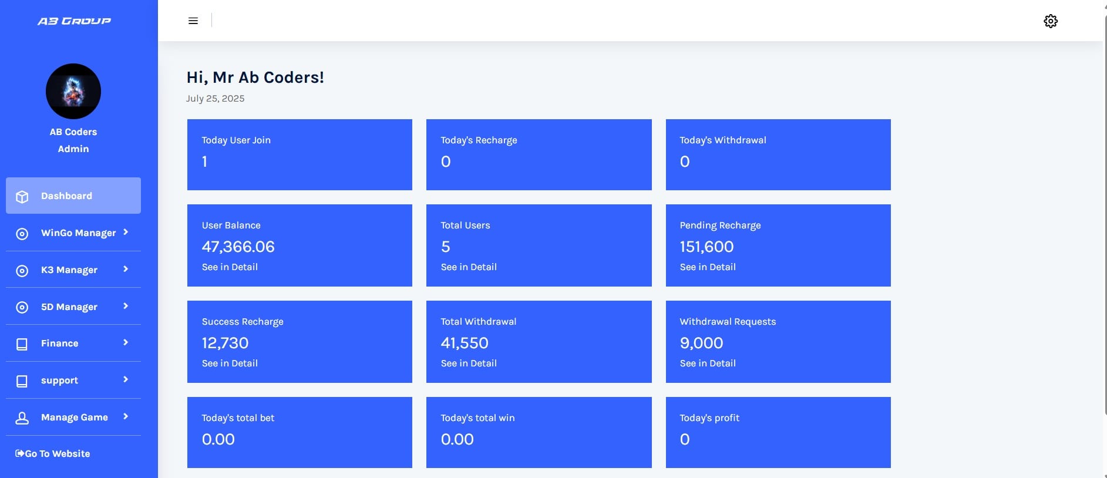The image size is (1107, 478).
Task: Click the Dashboard cube icon in sidebar
Action: pos(22,197)
